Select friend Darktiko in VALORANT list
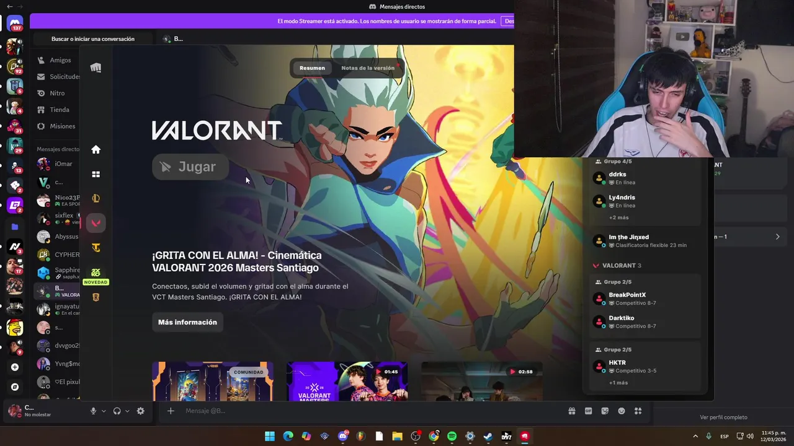 [x=645, y=322]
